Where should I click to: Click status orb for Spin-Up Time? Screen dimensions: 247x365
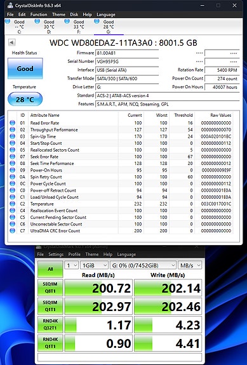tap(12, 136)
